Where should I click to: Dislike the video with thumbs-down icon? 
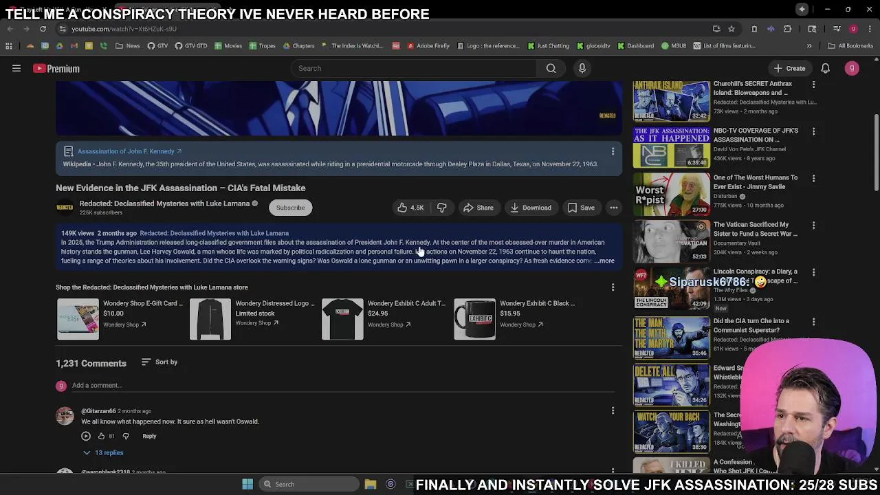coord(442,208)
